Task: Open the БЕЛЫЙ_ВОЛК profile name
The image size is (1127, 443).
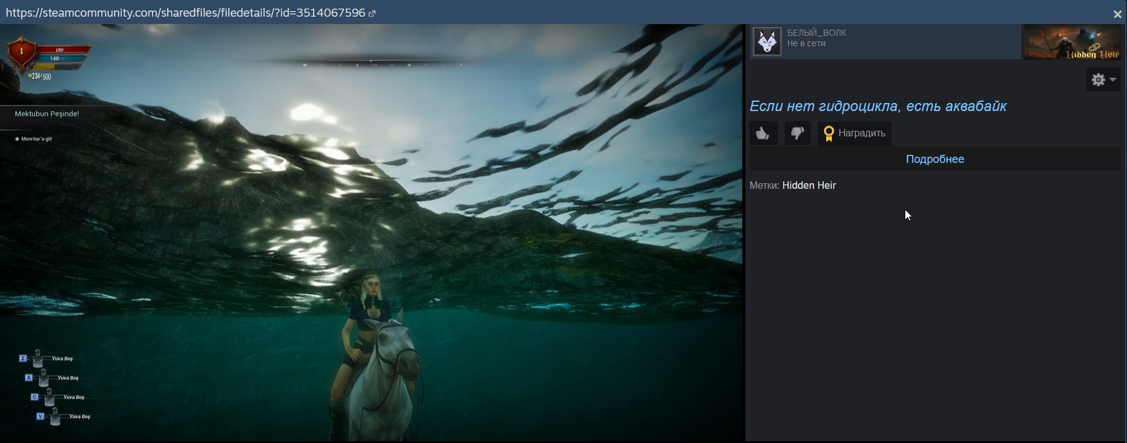Action: pos(816,33)
